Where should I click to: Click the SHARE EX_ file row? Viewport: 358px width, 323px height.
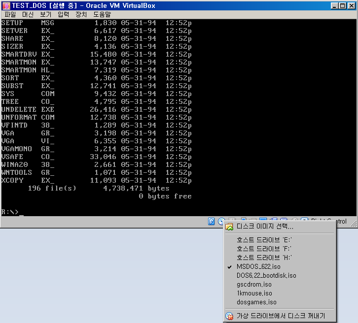pyautogui.click(x=96, y=38)
